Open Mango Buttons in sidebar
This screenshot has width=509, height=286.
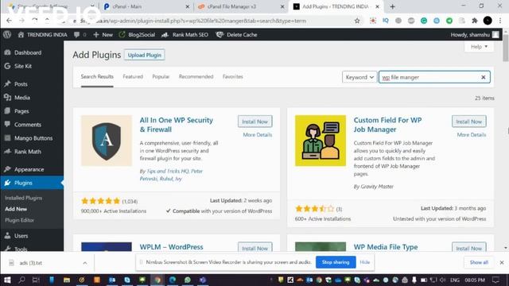(x=33, y=138)
